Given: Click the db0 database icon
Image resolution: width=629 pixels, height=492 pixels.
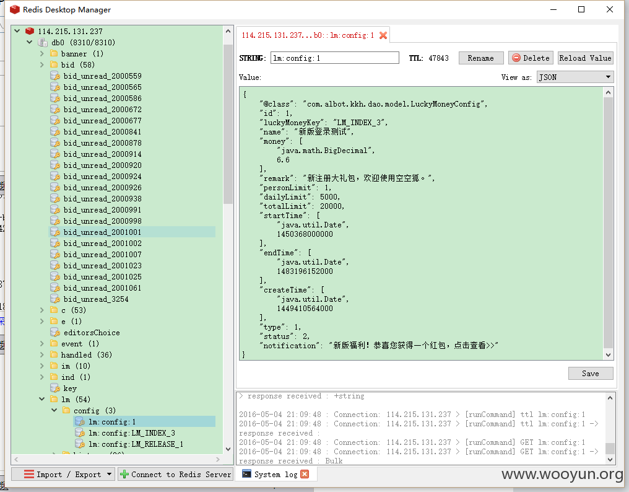Looking at the screenshot, I should click(x=43, y=42).
